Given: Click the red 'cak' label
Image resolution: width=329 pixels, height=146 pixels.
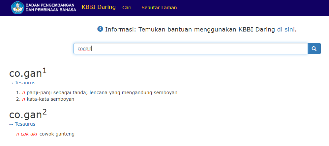Looking at the screenshot, I should click(24, 134).
